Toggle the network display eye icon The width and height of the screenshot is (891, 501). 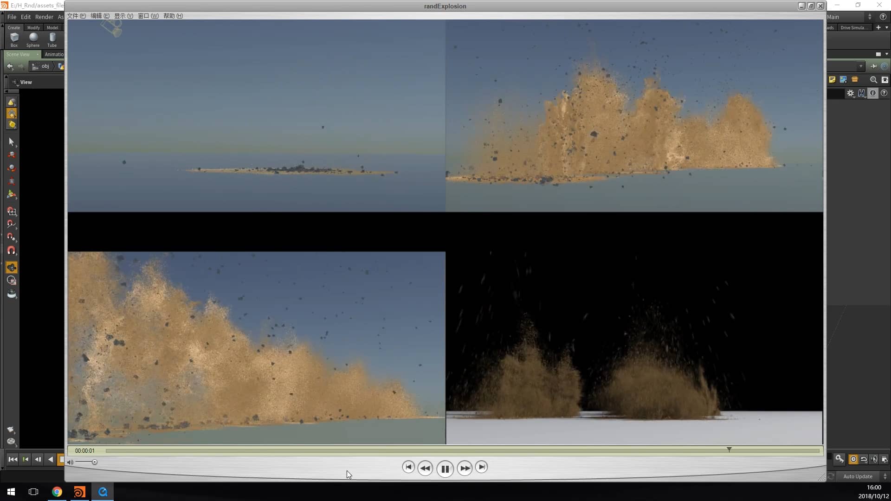pos(885,80)
